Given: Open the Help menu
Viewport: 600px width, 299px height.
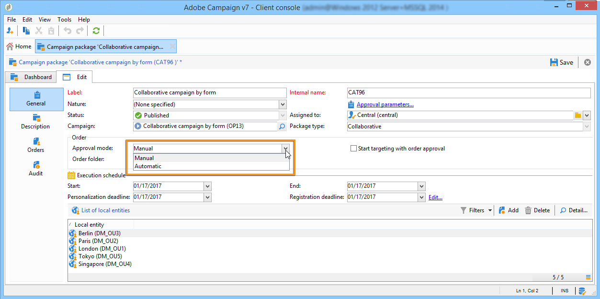Looking at the screenshot, I should click(84, 20).
